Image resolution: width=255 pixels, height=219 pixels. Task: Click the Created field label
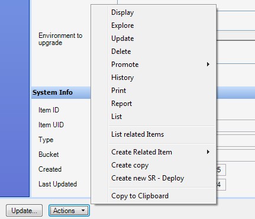coord(50,169)
